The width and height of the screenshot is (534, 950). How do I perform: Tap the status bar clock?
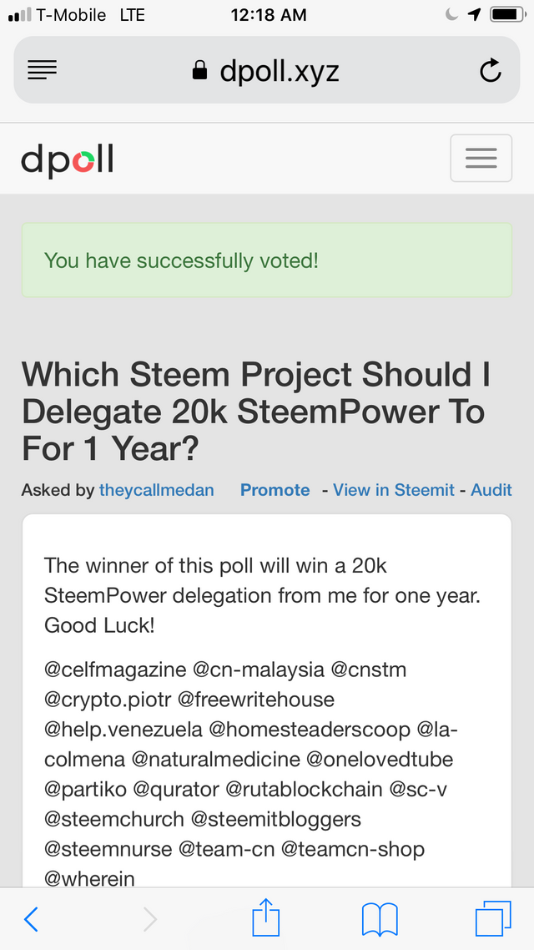point(269,15)
